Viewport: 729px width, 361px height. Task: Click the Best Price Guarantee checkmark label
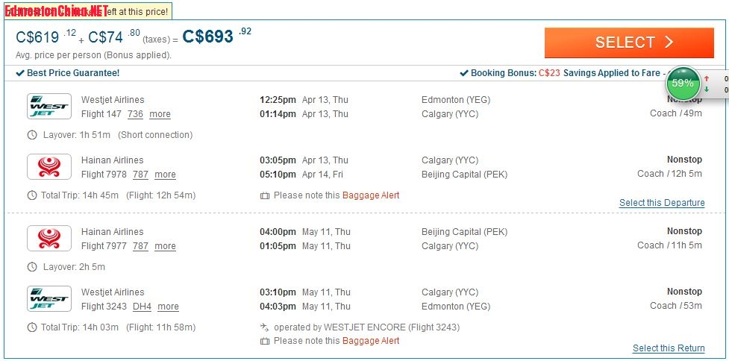point(68,73)
